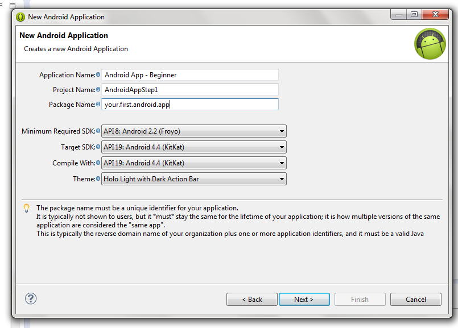The height and width of the screenshot is (328, 458).
Task: Click the Android robot logo
Action: (430, 44)
